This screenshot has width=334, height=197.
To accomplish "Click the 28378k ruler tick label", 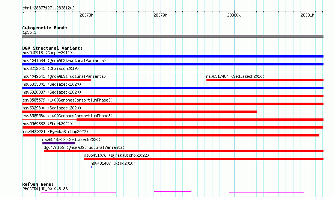I will click(86, 15).
